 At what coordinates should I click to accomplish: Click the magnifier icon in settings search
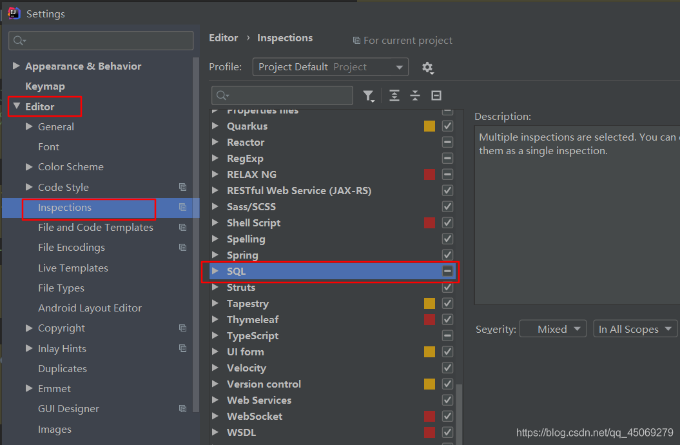tap(19, 41)
